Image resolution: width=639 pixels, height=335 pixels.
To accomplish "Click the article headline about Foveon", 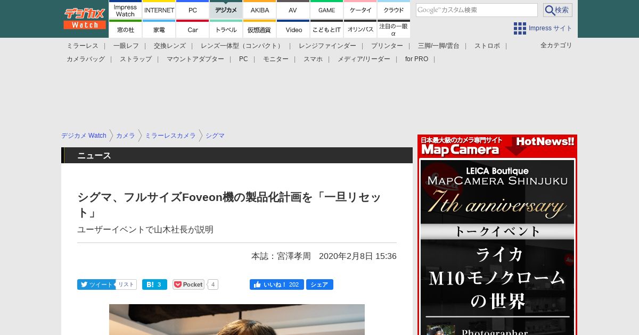I will 230,205.
